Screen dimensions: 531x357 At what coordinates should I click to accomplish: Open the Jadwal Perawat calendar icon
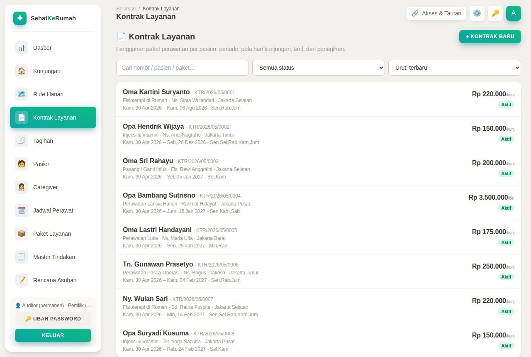point(22,210)
